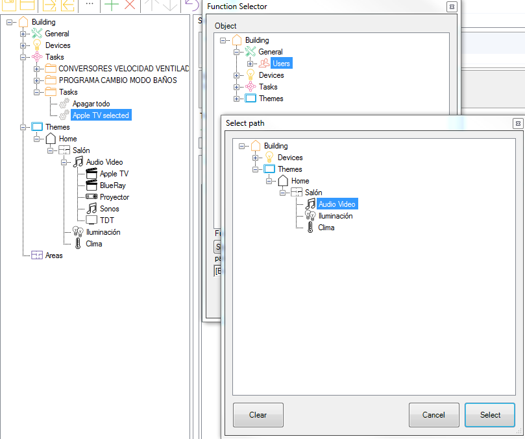Expand CONVERSORES VELOCIDAD folder in left tree
The image size is (525, 439).
[36, 69]
